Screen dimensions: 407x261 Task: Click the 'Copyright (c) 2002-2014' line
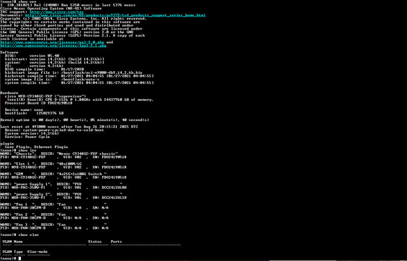pyautogui.click(x=73, y=19)
